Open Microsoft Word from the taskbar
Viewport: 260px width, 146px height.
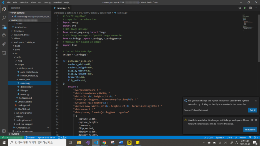pos(121,142)
